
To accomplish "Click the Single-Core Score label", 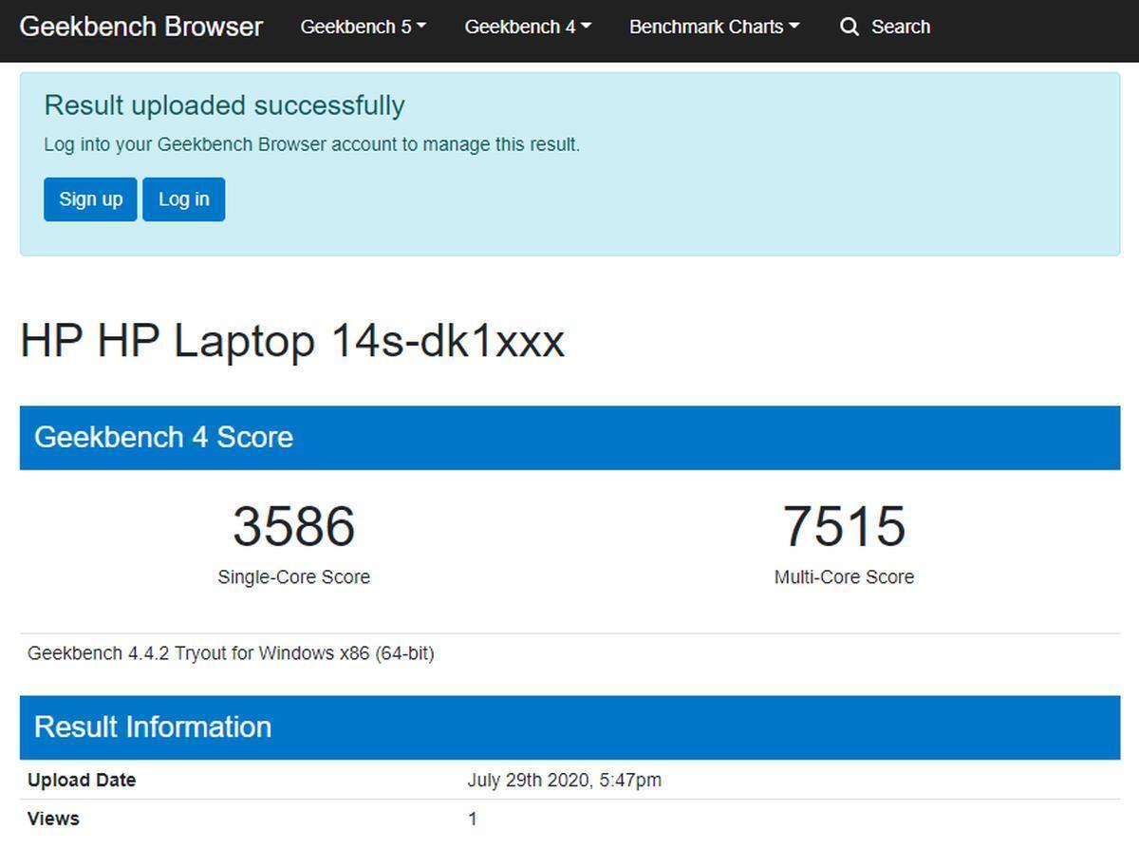I will (294, 577).
